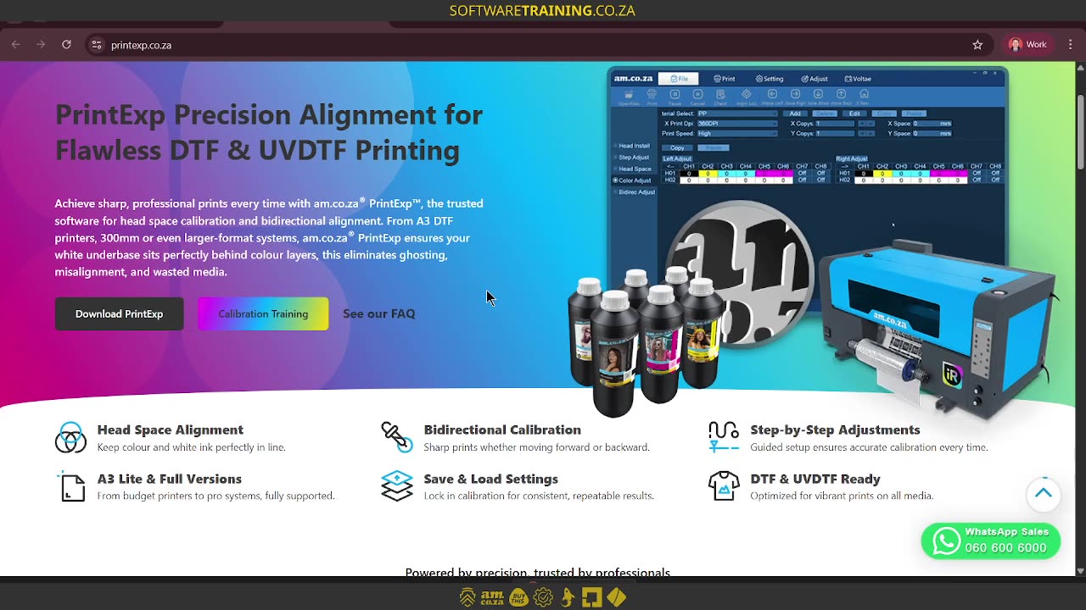Click the scrollbar down arrow
The height and width of the screenshot is (610, 1086).
click(x=1080, y=571)
